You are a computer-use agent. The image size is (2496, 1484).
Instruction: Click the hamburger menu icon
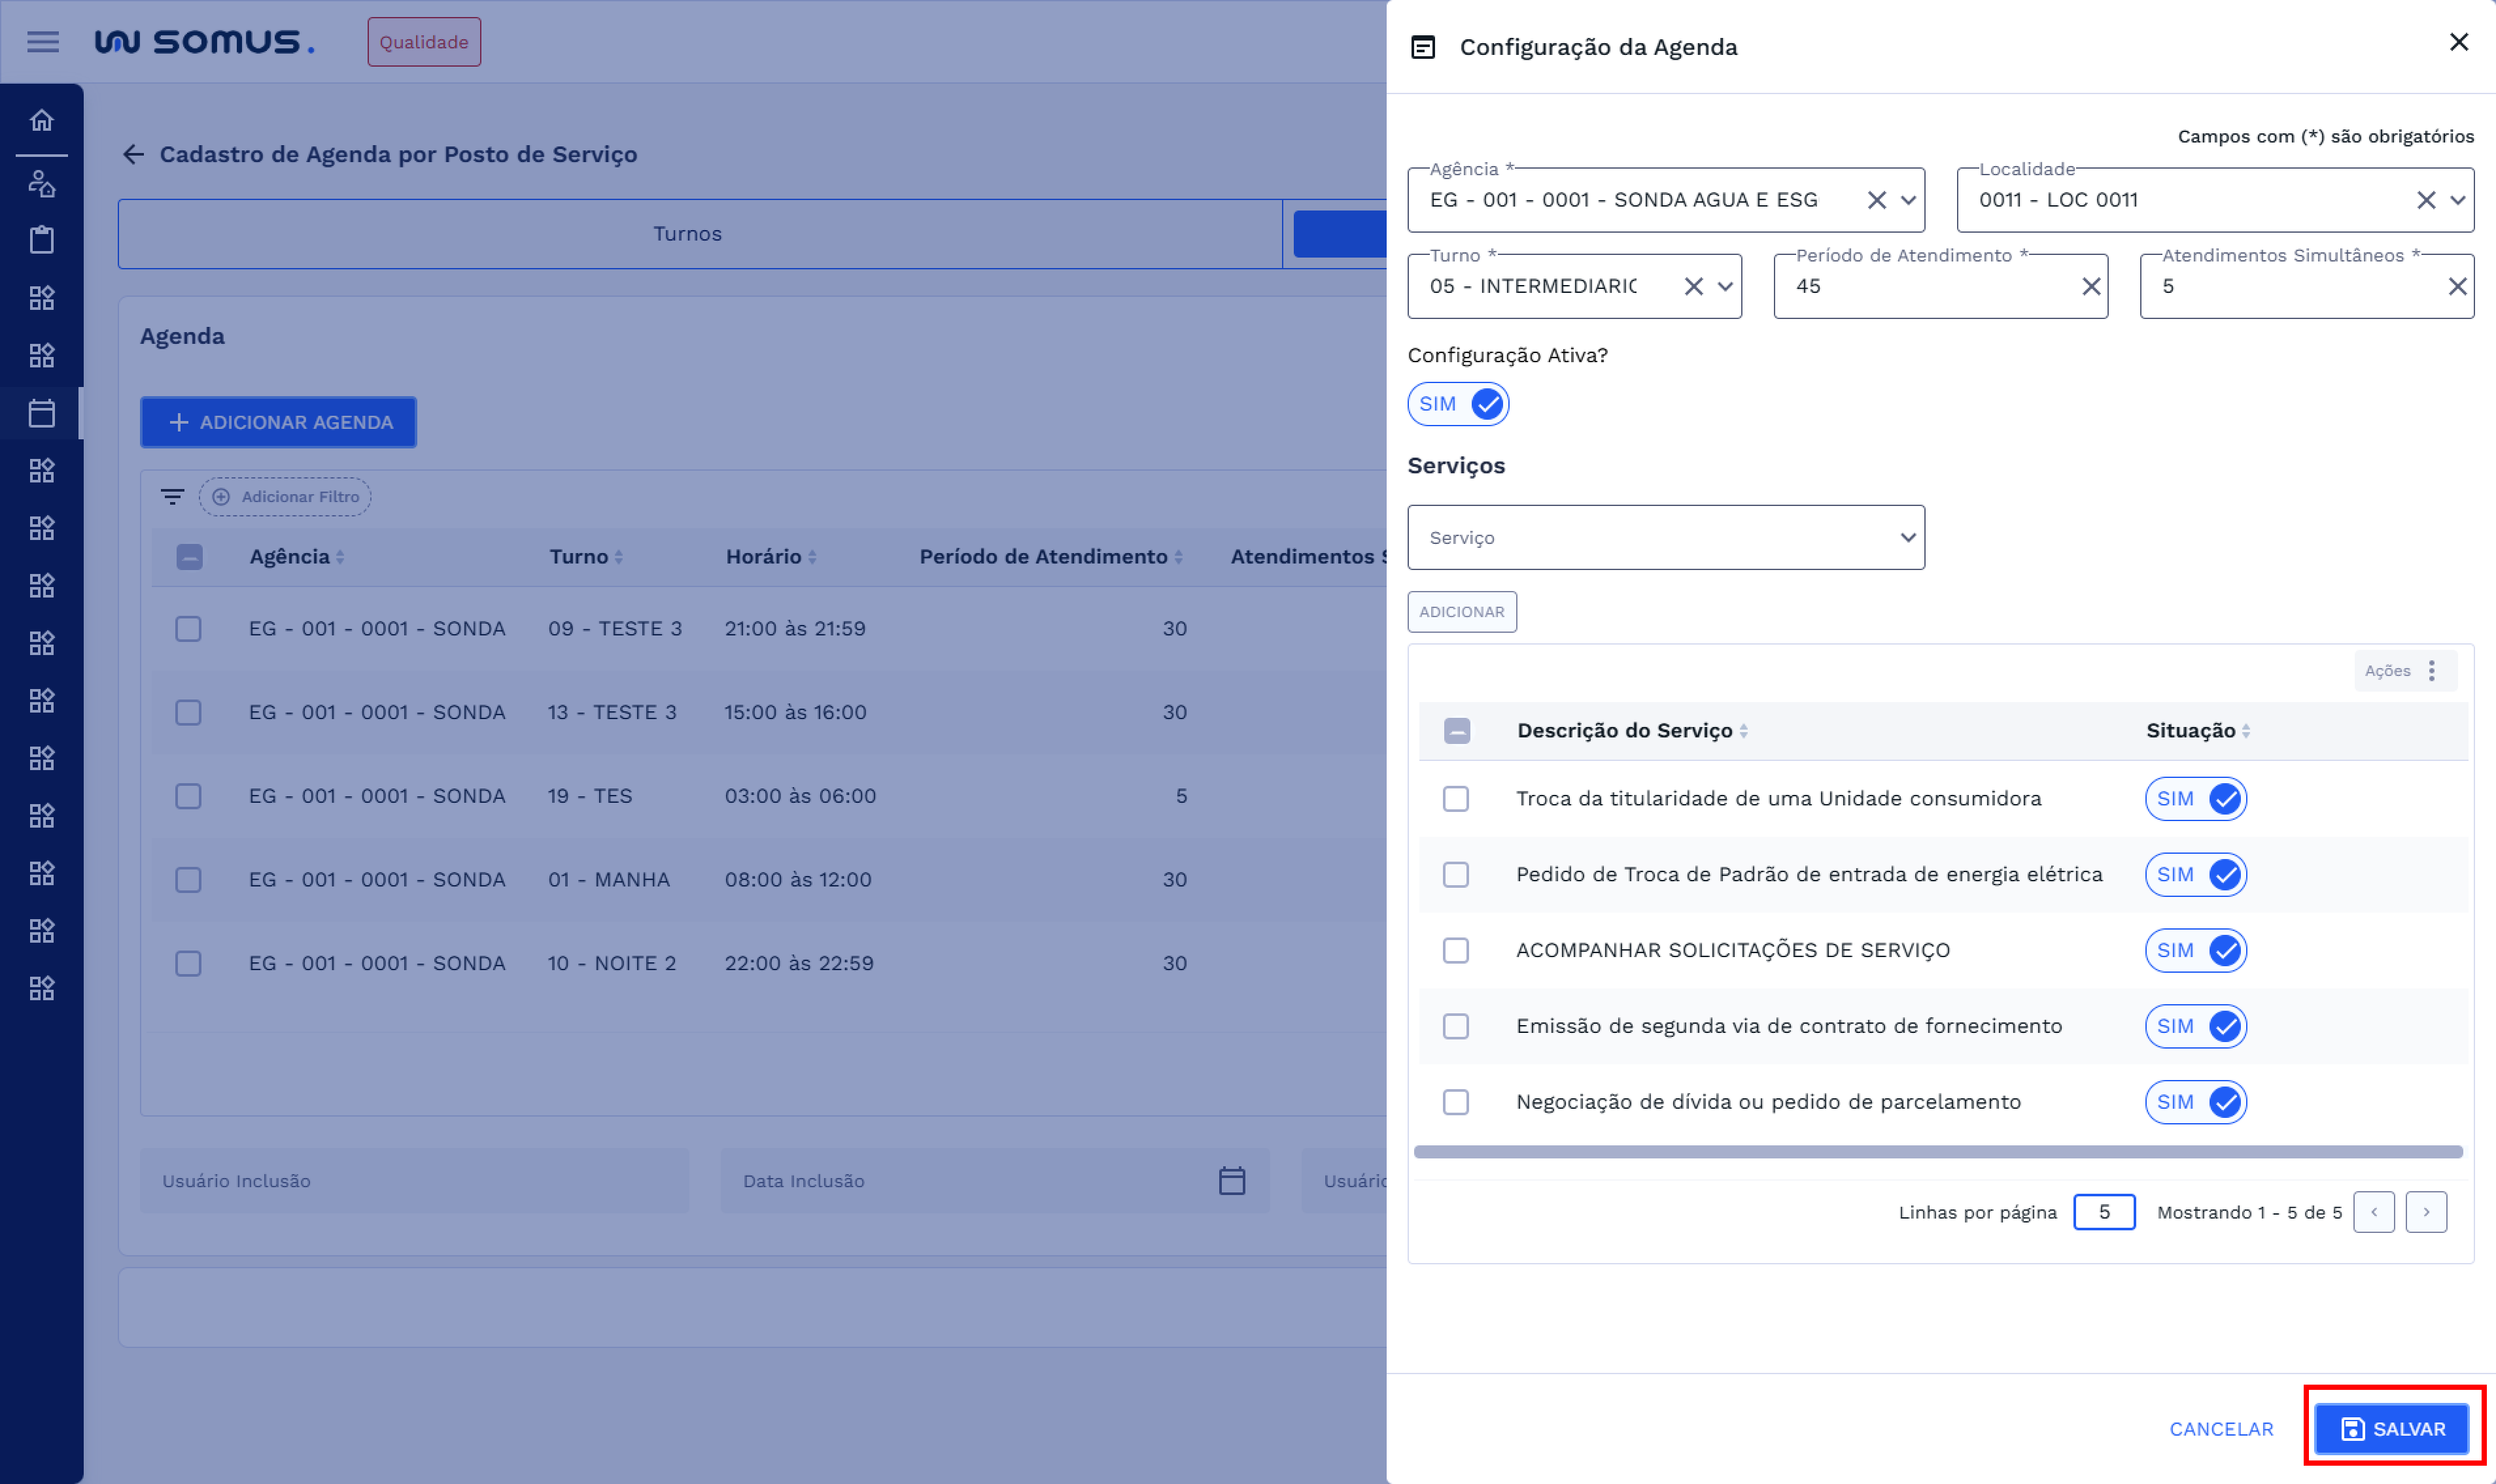click(42, 42)
